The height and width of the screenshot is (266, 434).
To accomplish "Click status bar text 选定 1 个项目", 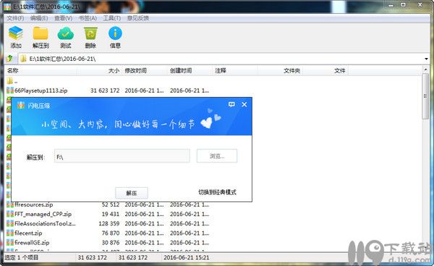I will 22,257.
